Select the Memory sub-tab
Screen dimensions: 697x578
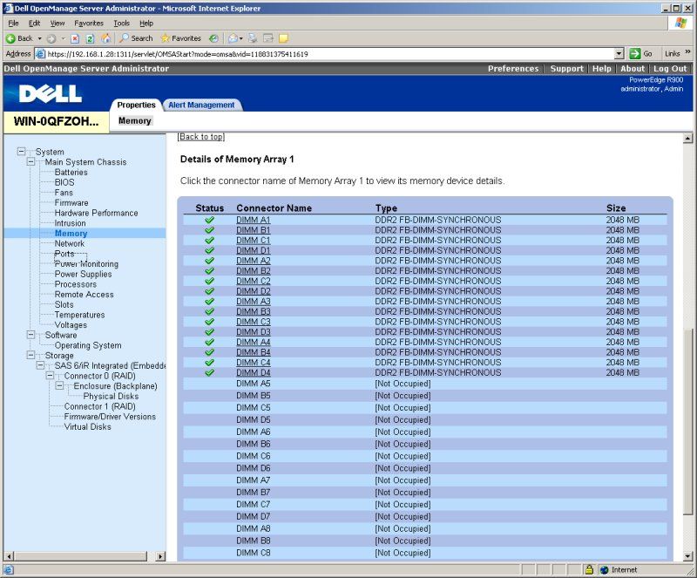(135, 120)
